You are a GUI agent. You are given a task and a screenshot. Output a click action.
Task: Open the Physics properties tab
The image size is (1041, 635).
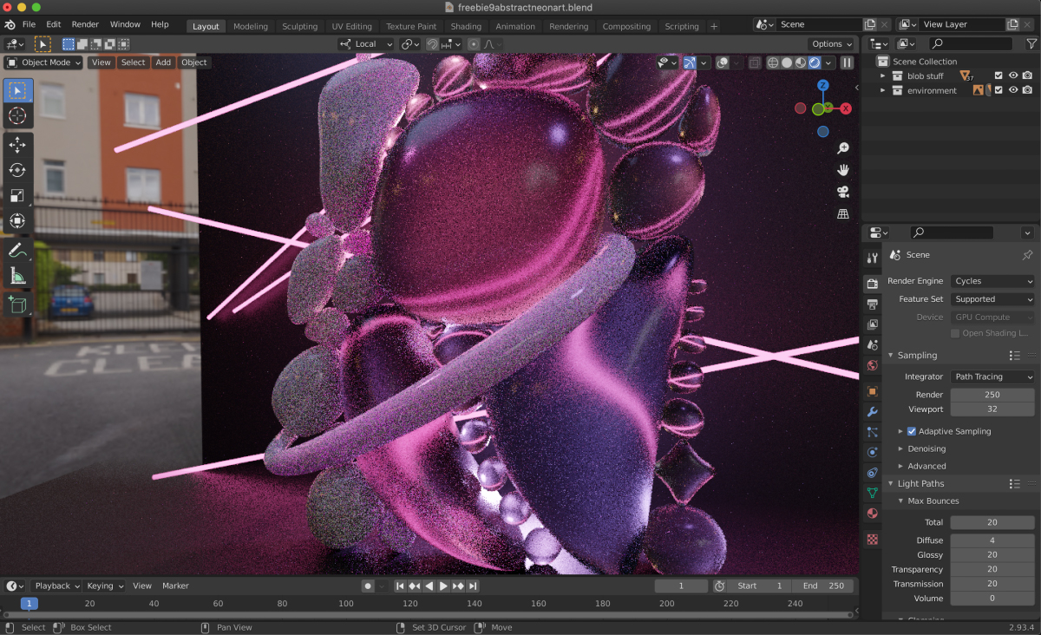pyautogui.click(x=873, y=452)
